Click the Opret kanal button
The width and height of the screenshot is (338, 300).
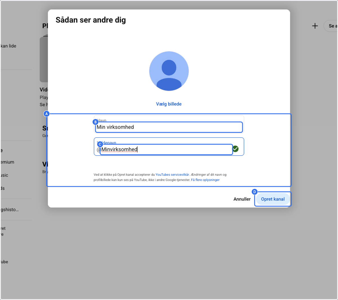[273, 199]
